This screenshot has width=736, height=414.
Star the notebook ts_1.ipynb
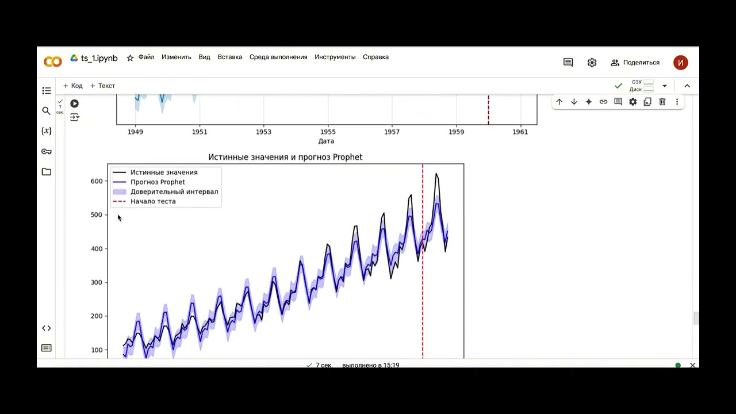[x=130, y=58]
